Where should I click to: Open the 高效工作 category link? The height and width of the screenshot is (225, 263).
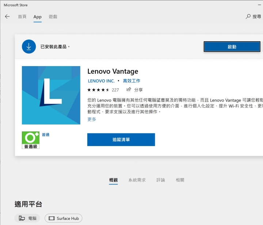pos(131,81)
